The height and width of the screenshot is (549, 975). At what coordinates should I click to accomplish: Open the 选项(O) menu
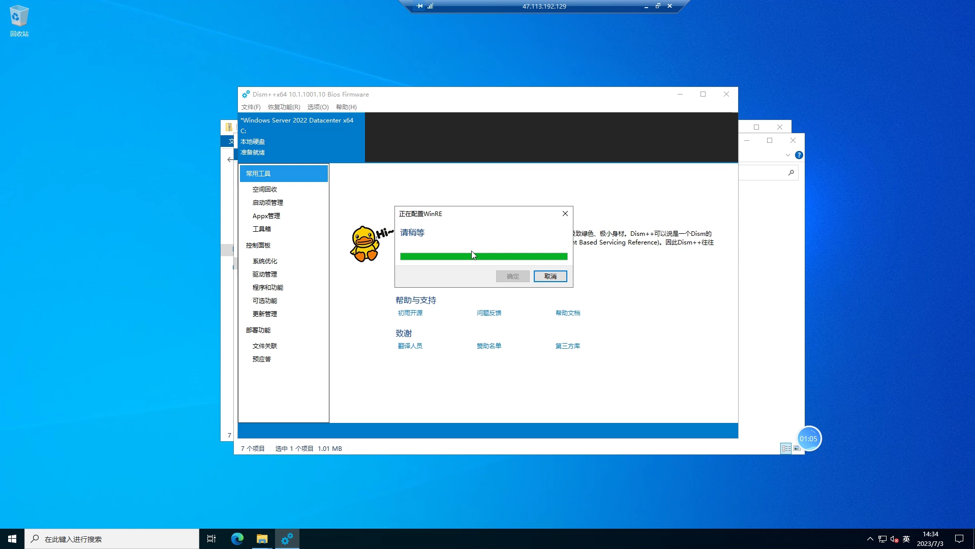pos(318,107)
